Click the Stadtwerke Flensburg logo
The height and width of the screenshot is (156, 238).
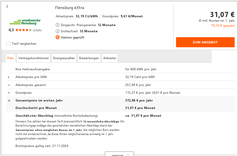click(x=25, y=22)
